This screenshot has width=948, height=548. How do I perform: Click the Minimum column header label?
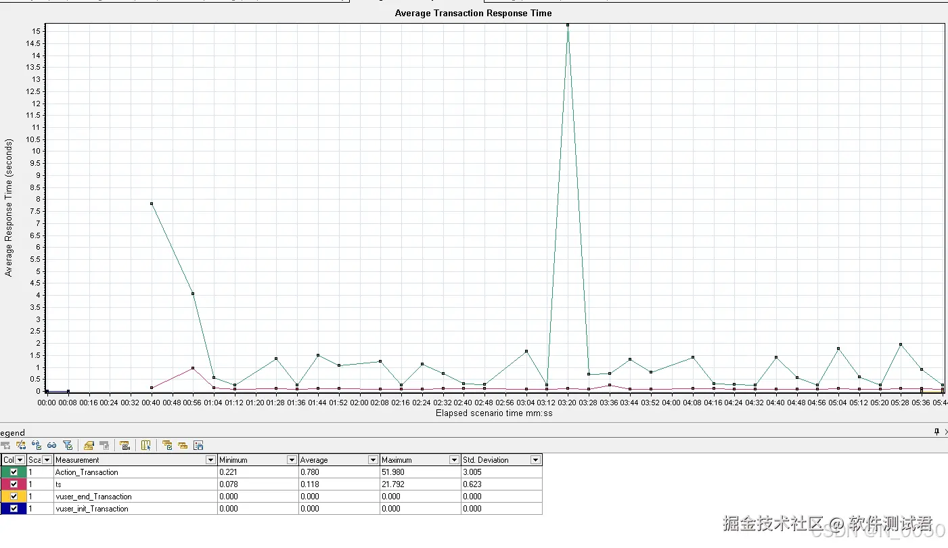pyautogui.click(x=233, y=460)
